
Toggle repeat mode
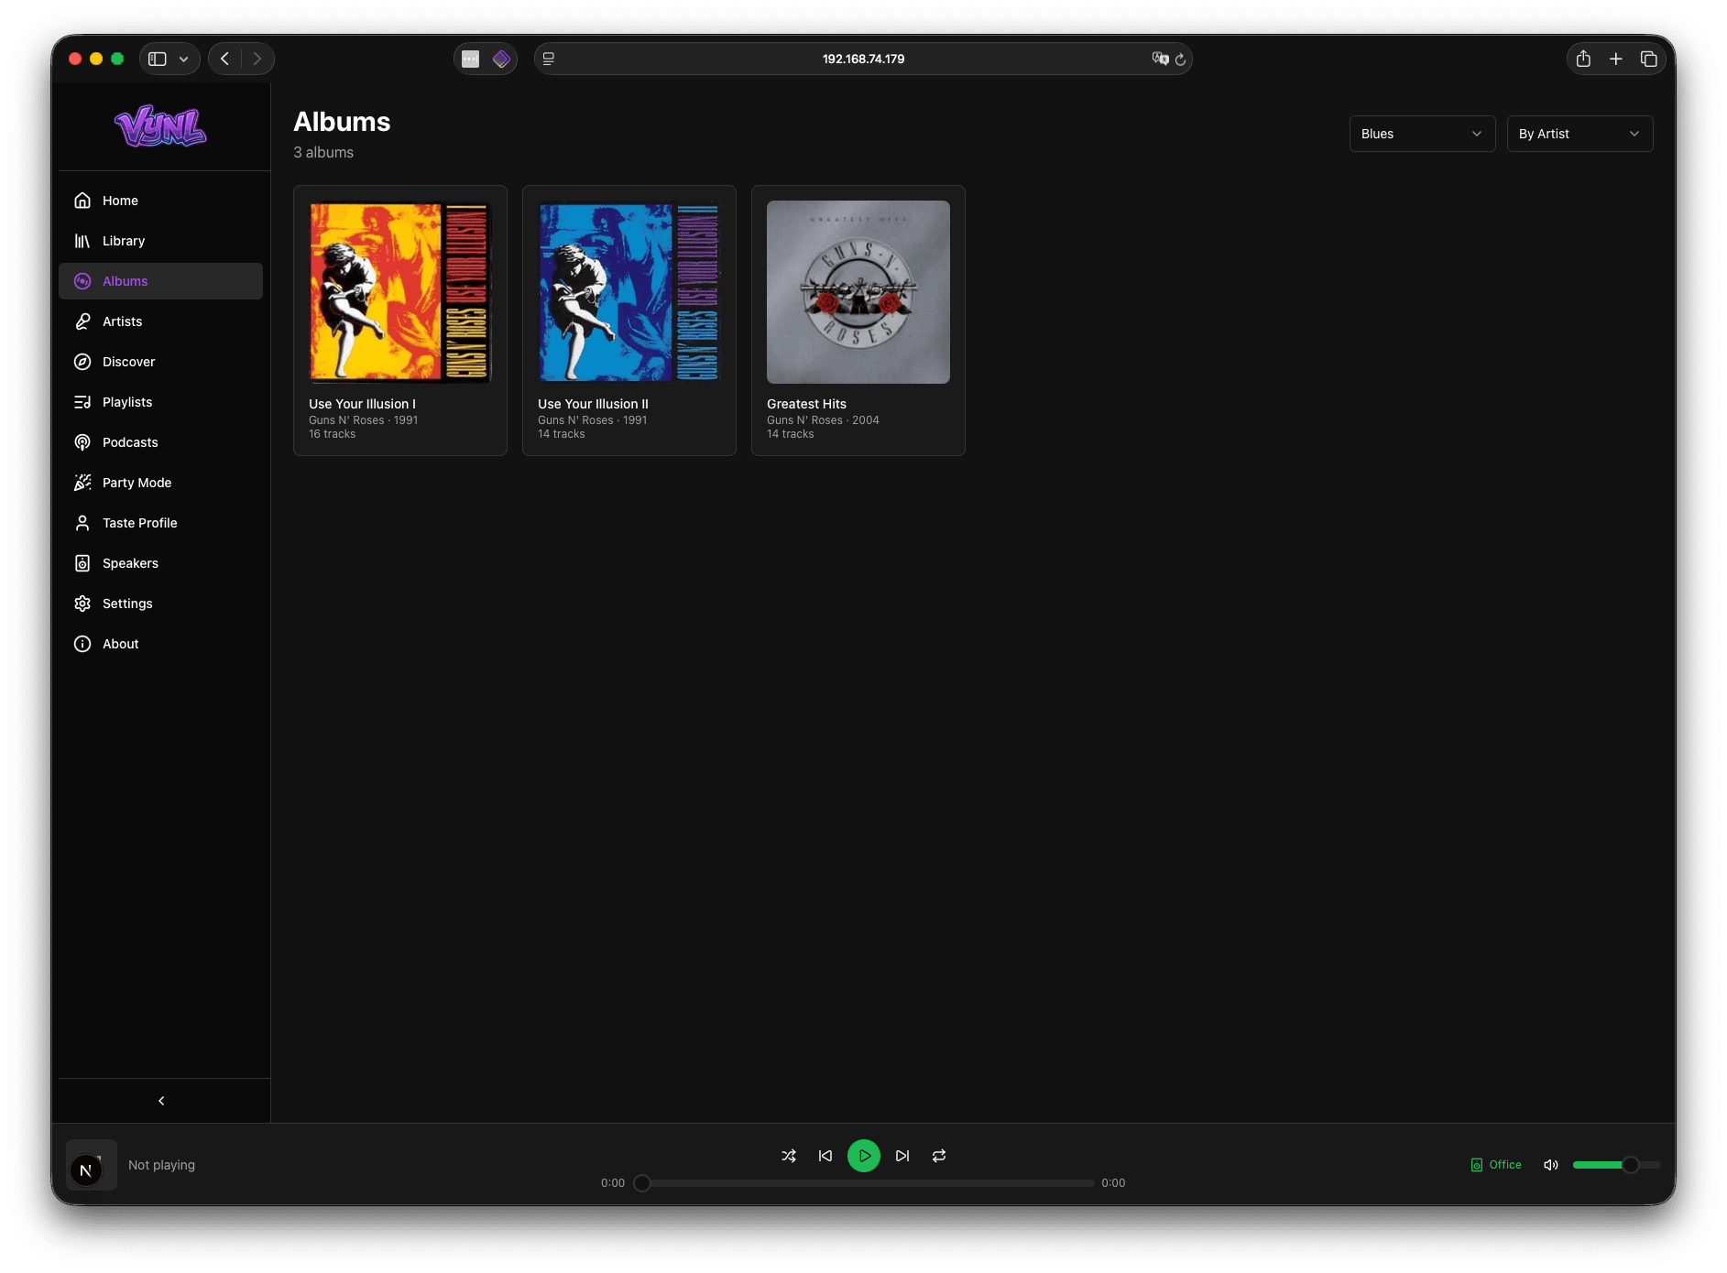939,1156
